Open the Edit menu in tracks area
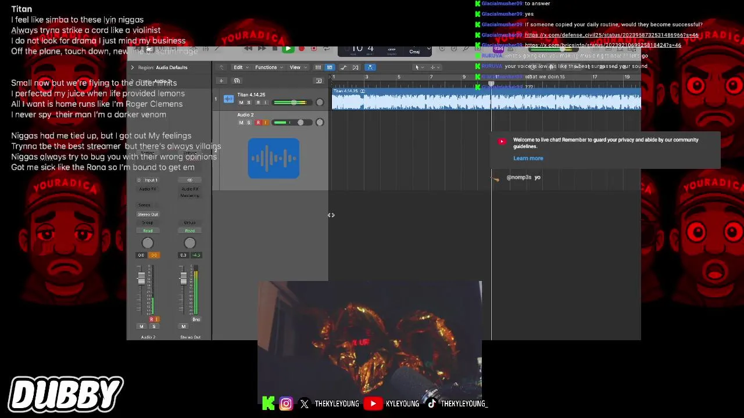 point(241,67)
